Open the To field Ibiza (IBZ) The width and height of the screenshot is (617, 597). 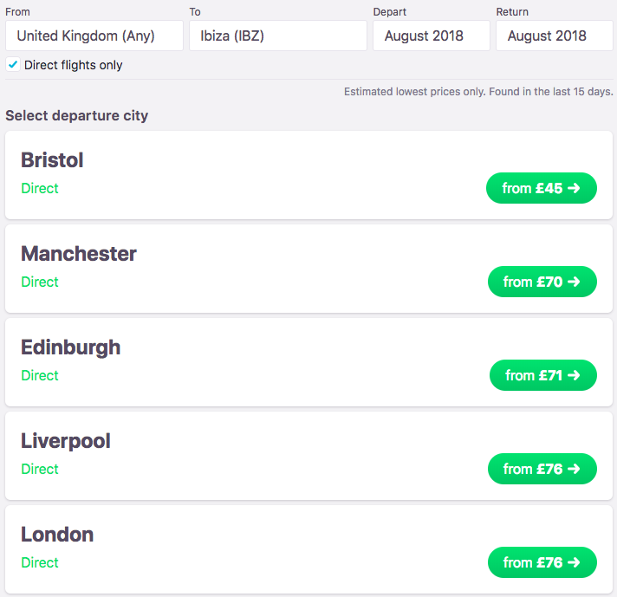tap(278, 36)
